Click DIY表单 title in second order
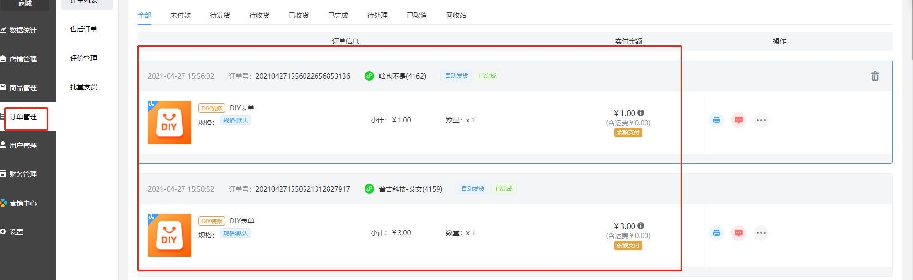This screenshot has height=280, width=913. click(x=242, y=221)
